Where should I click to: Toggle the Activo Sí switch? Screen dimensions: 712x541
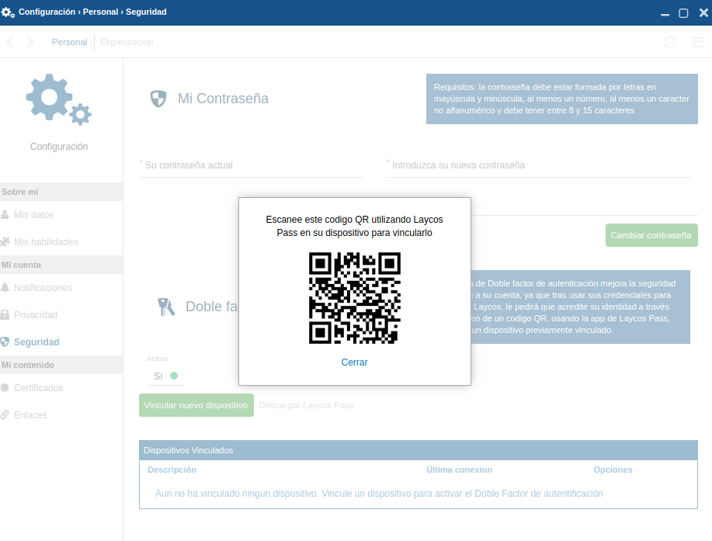point(165,376)
